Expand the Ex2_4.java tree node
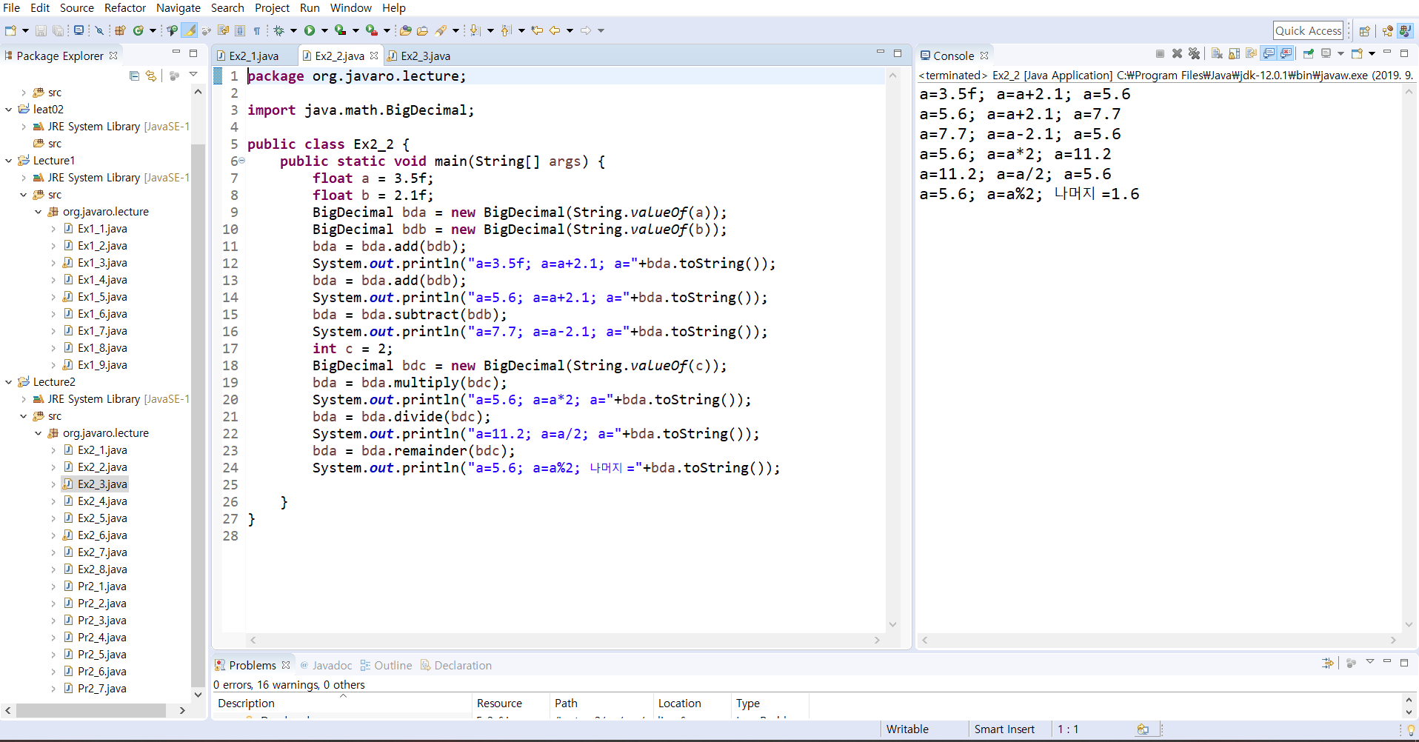 tap(53, 501)
